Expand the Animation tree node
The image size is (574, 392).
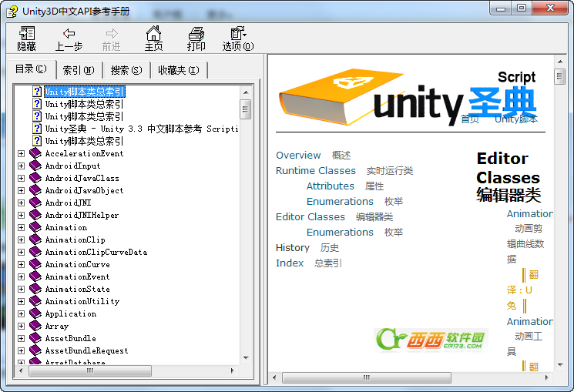point(22,227)
